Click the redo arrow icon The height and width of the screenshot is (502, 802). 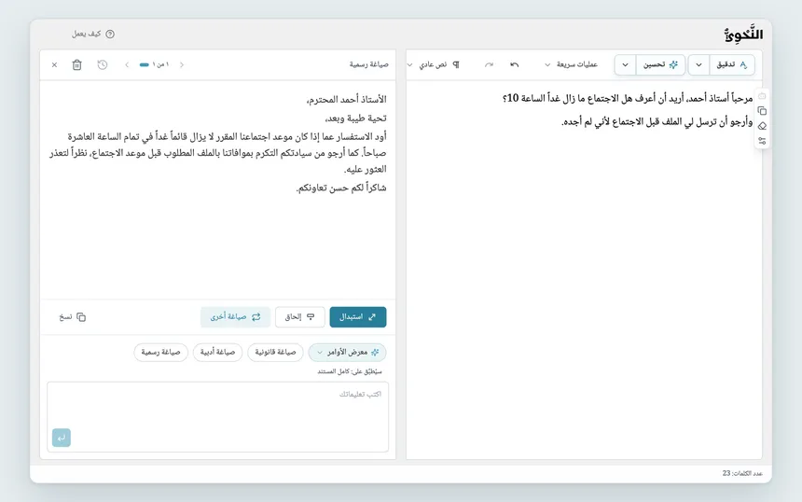(x=489, y=64)
